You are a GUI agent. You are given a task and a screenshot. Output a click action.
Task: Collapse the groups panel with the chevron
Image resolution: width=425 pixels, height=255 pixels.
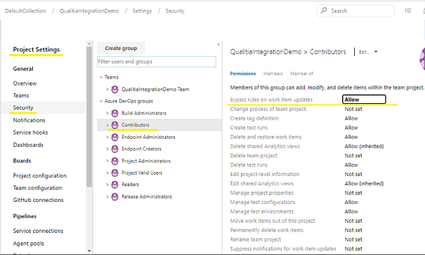pyautogui.click(x=218, y=44)
